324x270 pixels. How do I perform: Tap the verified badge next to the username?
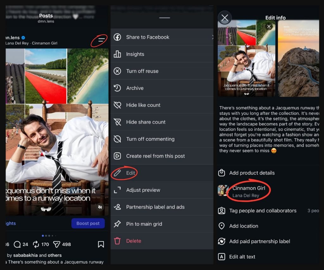[23, 38]
